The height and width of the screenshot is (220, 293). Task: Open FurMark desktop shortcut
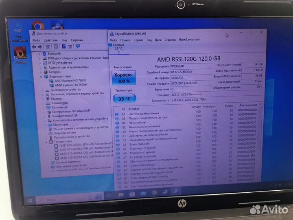(20, 55)
